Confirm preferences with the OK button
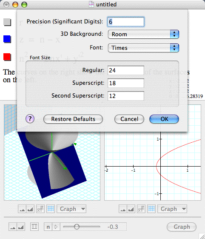This screenshot has width=205, height=239. coord(164,119)
